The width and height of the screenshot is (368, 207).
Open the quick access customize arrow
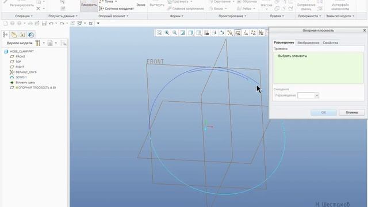click(98, 23)
